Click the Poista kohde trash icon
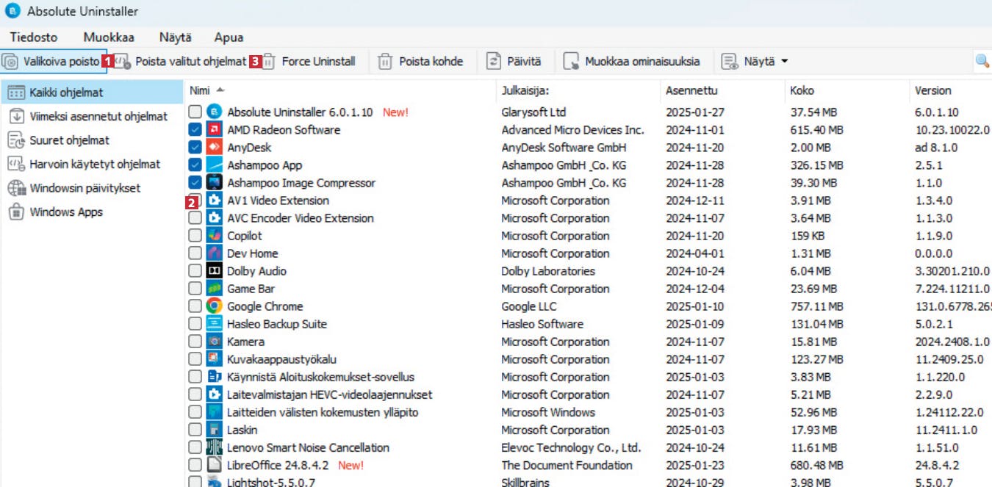Image resolution: width=992 pixels, height=487 pixels. click(386, 62)
